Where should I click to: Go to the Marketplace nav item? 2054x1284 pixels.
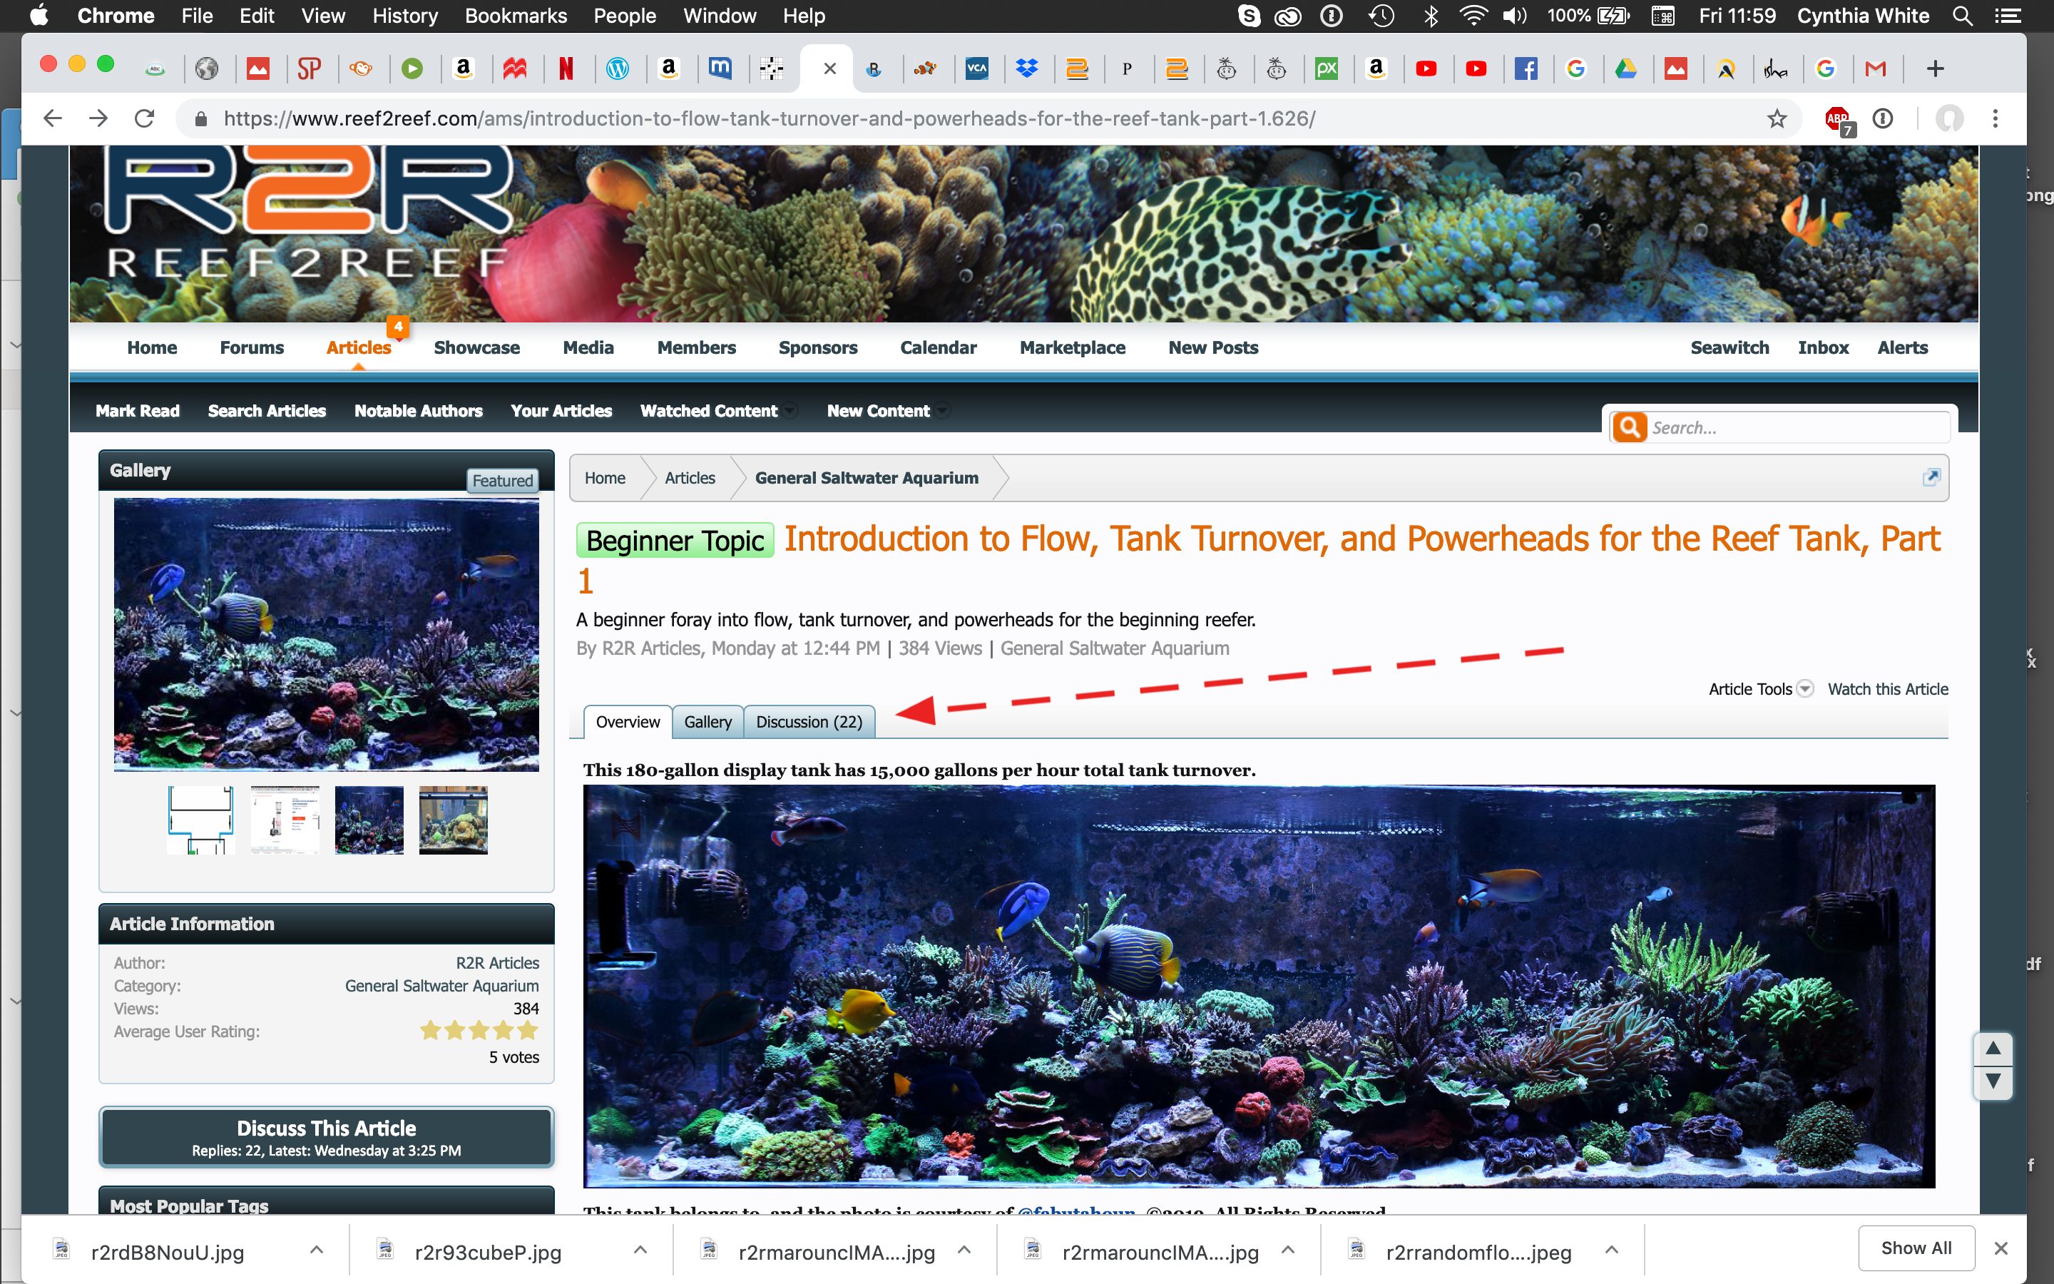pyautogui.click(x=1072, y=347)
